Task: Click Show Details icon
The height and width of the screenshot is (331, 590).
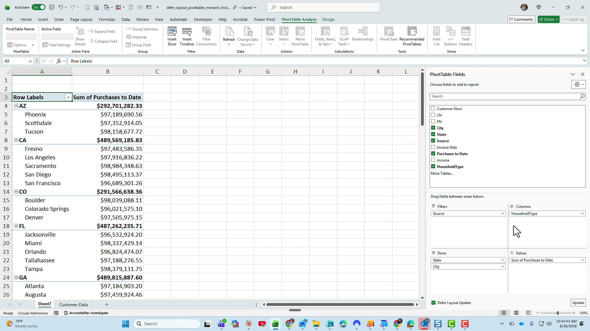Action: click(x=80, y=36)
